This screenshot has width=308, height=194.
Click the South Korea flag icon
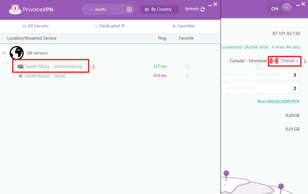[x=20, y=76]
